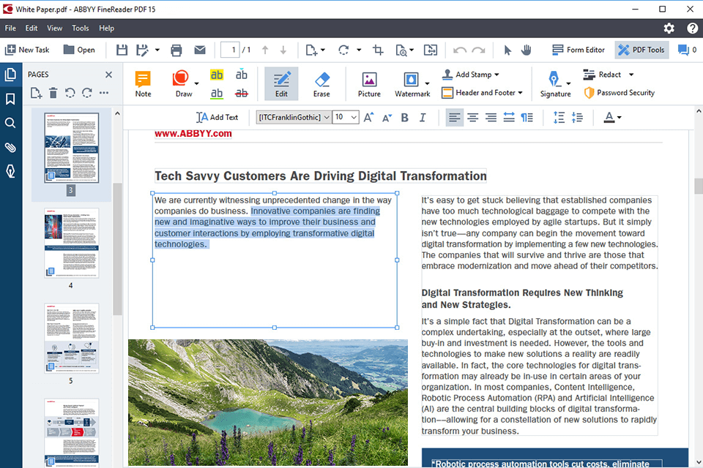Click the Password Security button
This screenshot has width=703, height=468.
point(619,93)
